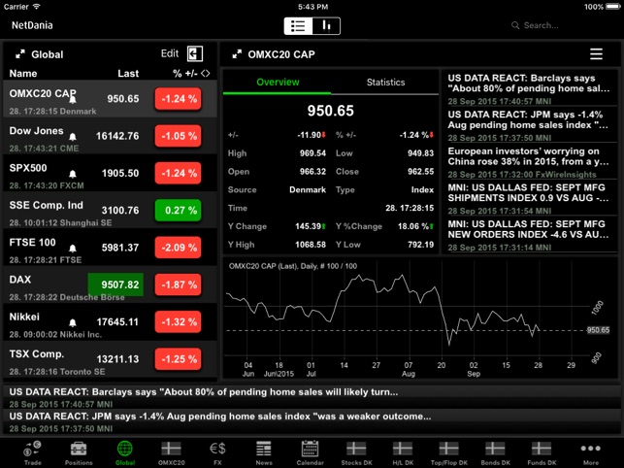Screen dimensions: 624x468
Task: Click the Dow Jones -1.05 % button
Action: tap(178, 136)
